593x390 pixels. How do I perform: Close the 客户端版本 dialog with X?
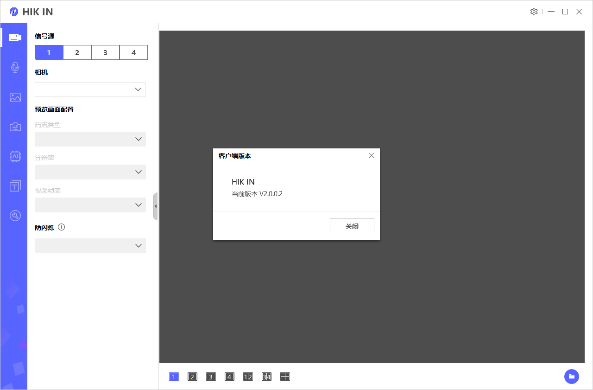[371, 155]
